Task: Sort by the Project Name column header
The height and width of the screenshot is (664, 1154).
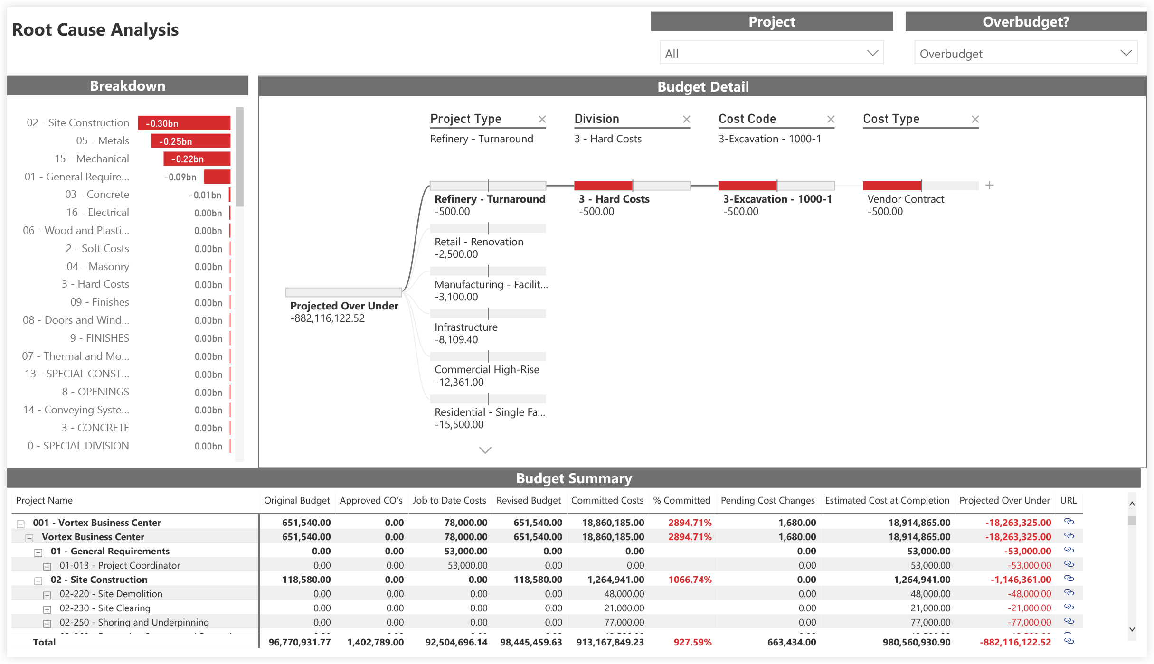Action: point(44,500)
